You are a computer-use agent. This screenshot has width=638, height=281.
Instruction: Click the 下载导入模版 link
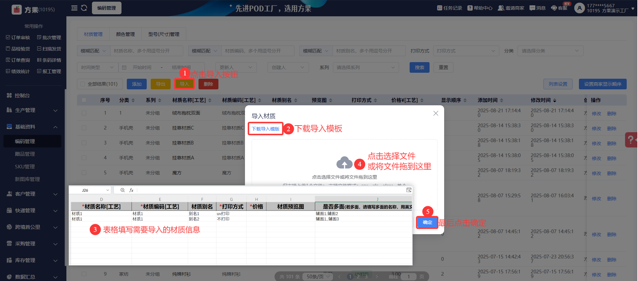[x=266, y=129]
